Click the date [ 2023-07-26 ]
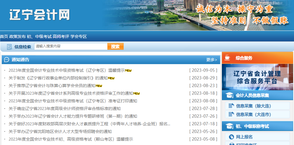Viewport: 294px width, 145px height. tap(203, 116)
